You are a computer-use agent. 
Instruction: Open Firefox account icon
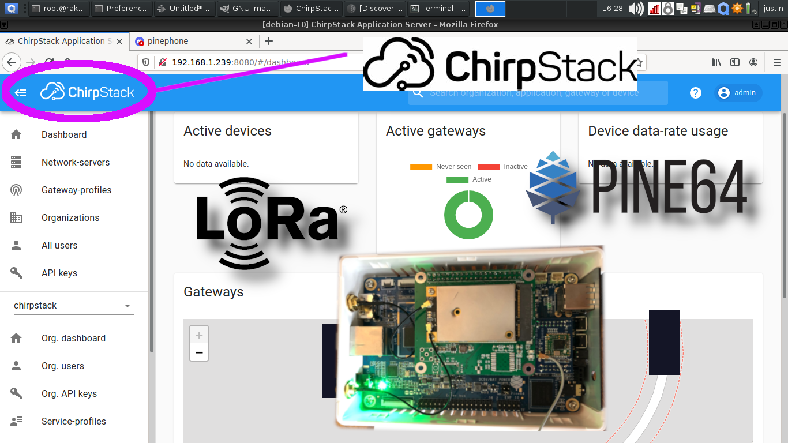point(753,62)
